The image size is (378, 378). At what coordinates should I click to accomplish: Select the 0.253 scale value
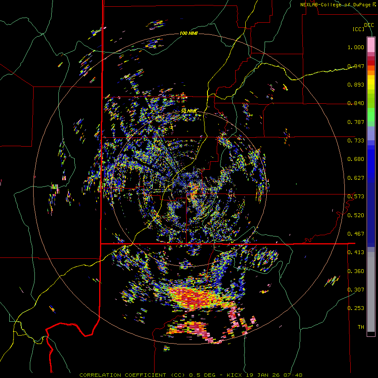tap(356, 308)
